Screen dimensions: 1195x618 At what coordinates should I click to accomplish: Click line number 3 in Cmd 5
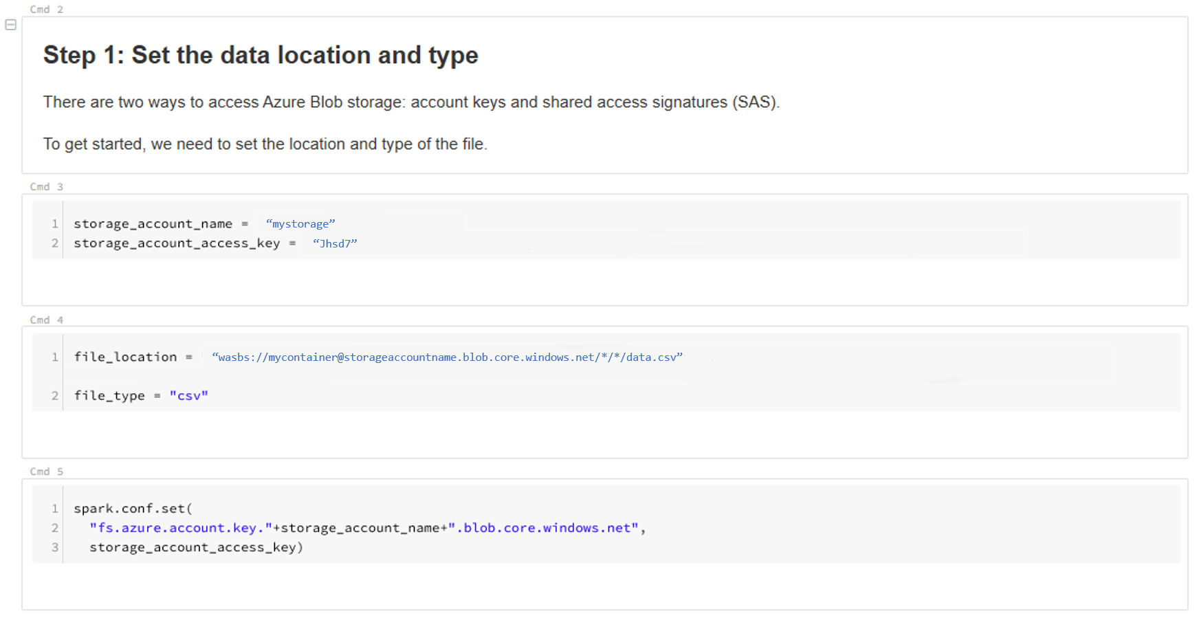click(55, 547)
